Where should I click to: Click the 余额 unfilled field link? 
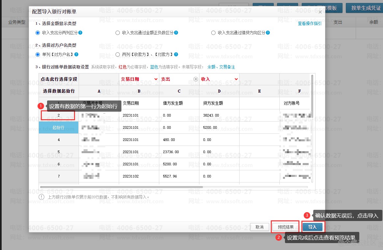[x=211, y=67]
